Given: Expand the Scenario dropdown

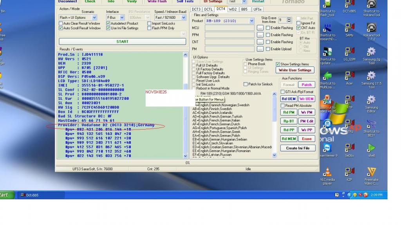Looking at the screenshot, I should click(94, 18).
